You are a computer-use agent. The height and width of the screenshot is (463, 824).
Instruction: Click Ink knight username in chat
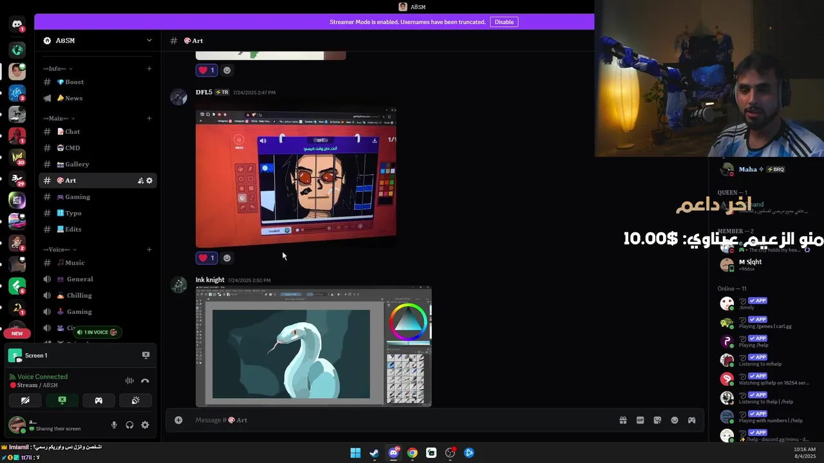tap(210, 280)
